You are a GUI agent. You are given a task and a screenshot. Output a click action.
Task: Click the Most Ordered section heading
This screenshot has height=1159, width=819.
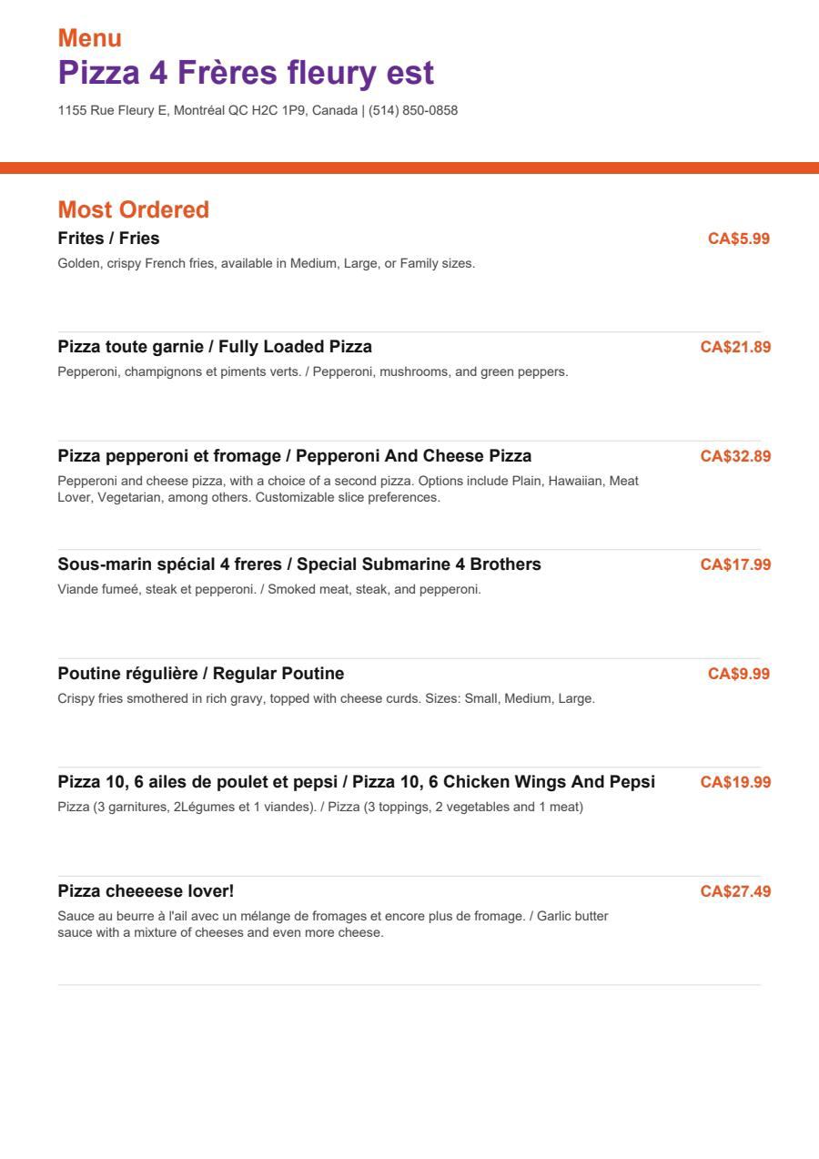tap(134, 209)
